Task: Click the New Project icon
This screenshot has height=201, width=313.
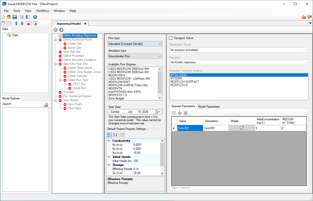Action: click(3, 17)
